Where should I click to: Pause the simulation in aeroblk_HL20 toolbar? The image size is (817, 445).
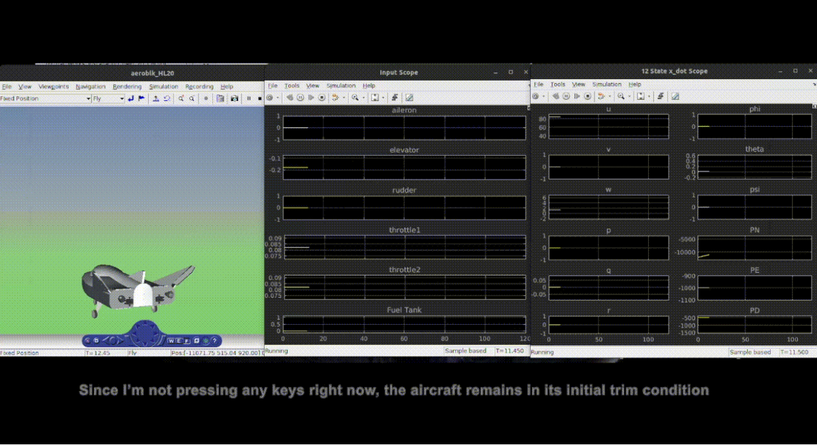tap(249, 98)
